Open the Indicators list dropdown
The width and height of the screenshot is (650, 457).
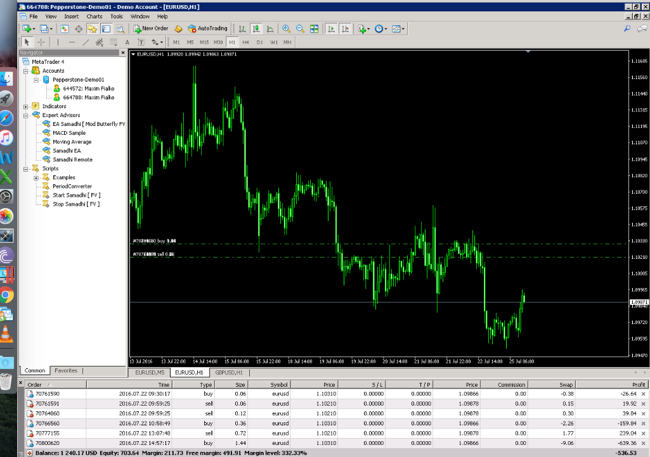pos(364,28)
